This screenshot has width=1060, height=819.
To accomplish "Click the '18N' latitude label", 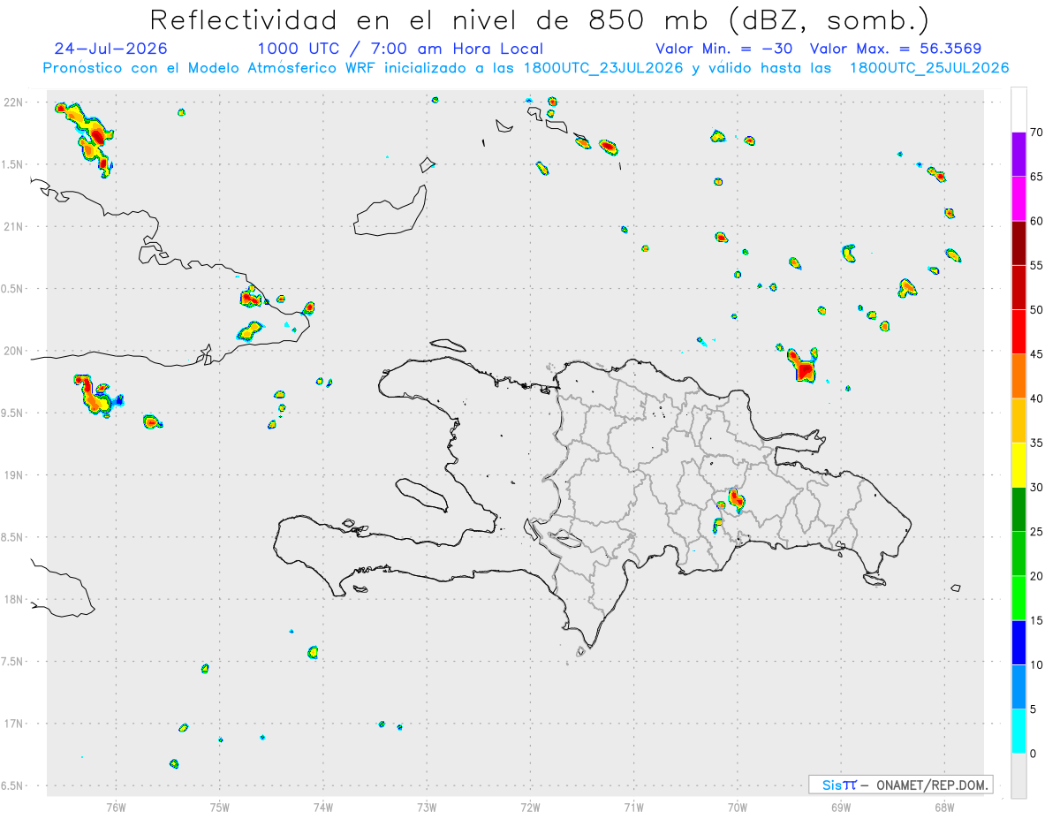I will coord(15,599).
